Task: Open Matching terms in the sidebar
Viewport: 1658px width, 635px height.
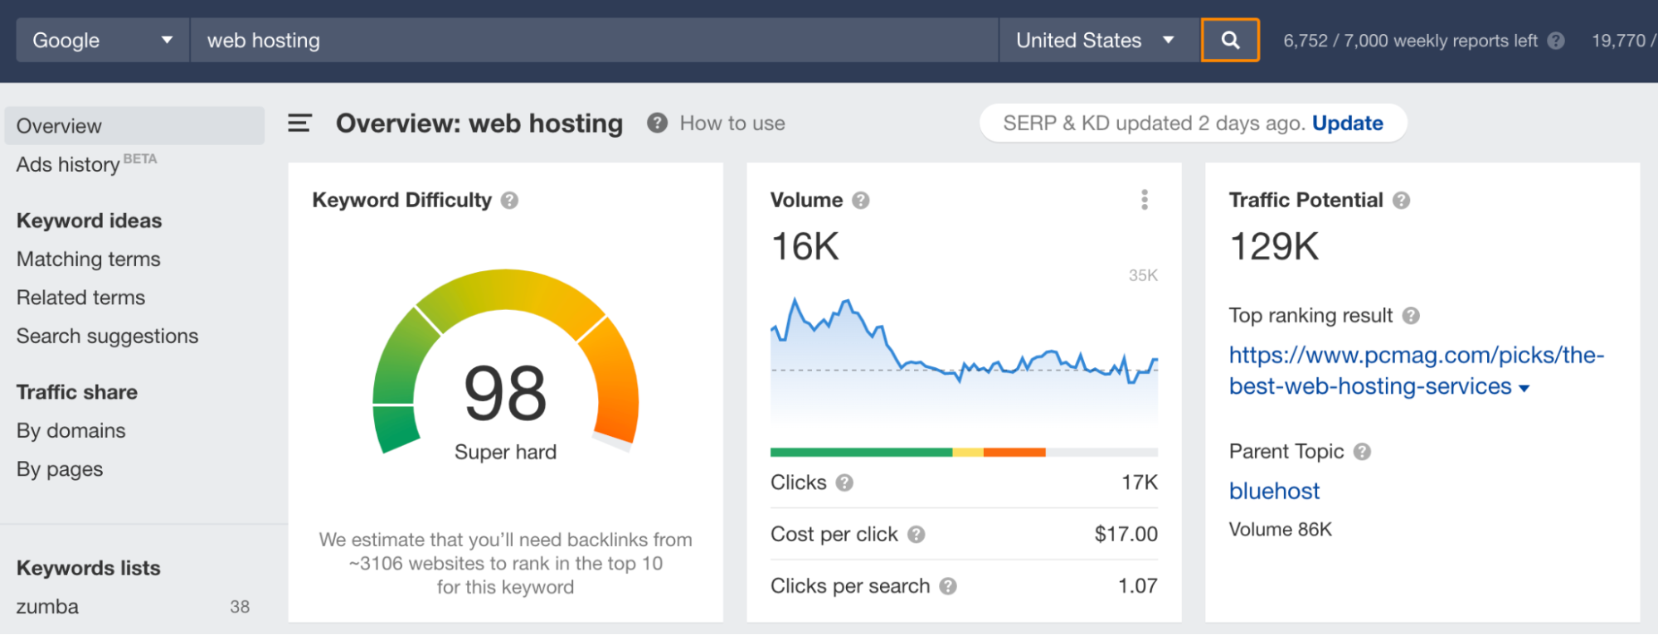Action: coord(88,259)
